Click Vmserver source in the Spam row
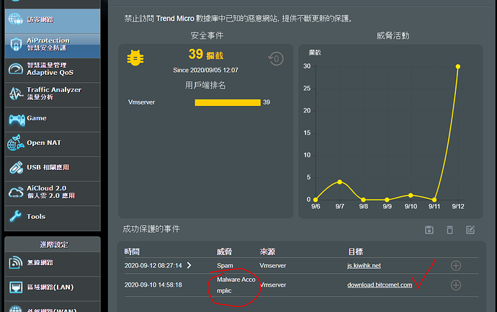The image size is (497, 312). 272,266
